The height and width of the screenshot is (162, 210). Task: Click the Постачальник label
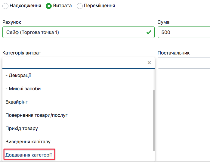click(174, 53)
